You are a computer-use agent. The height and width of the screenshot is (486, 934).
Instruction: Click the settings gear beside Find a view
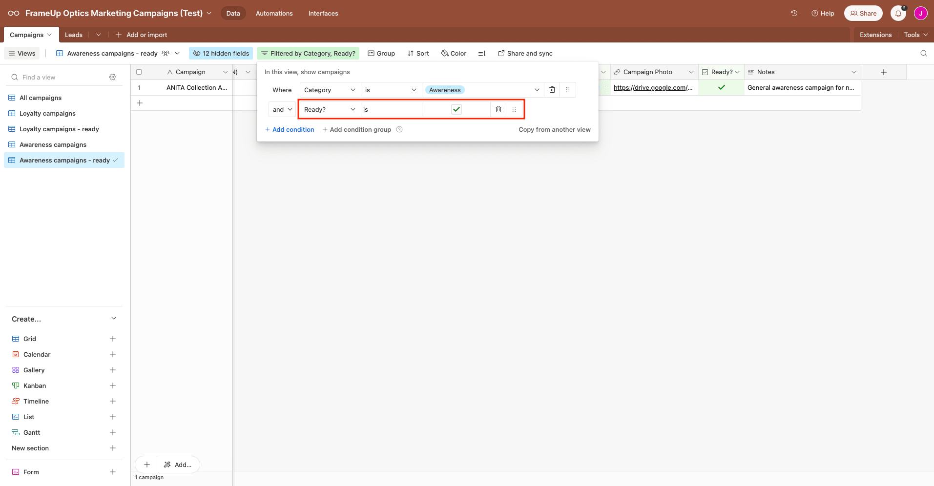tap(113, 77)
